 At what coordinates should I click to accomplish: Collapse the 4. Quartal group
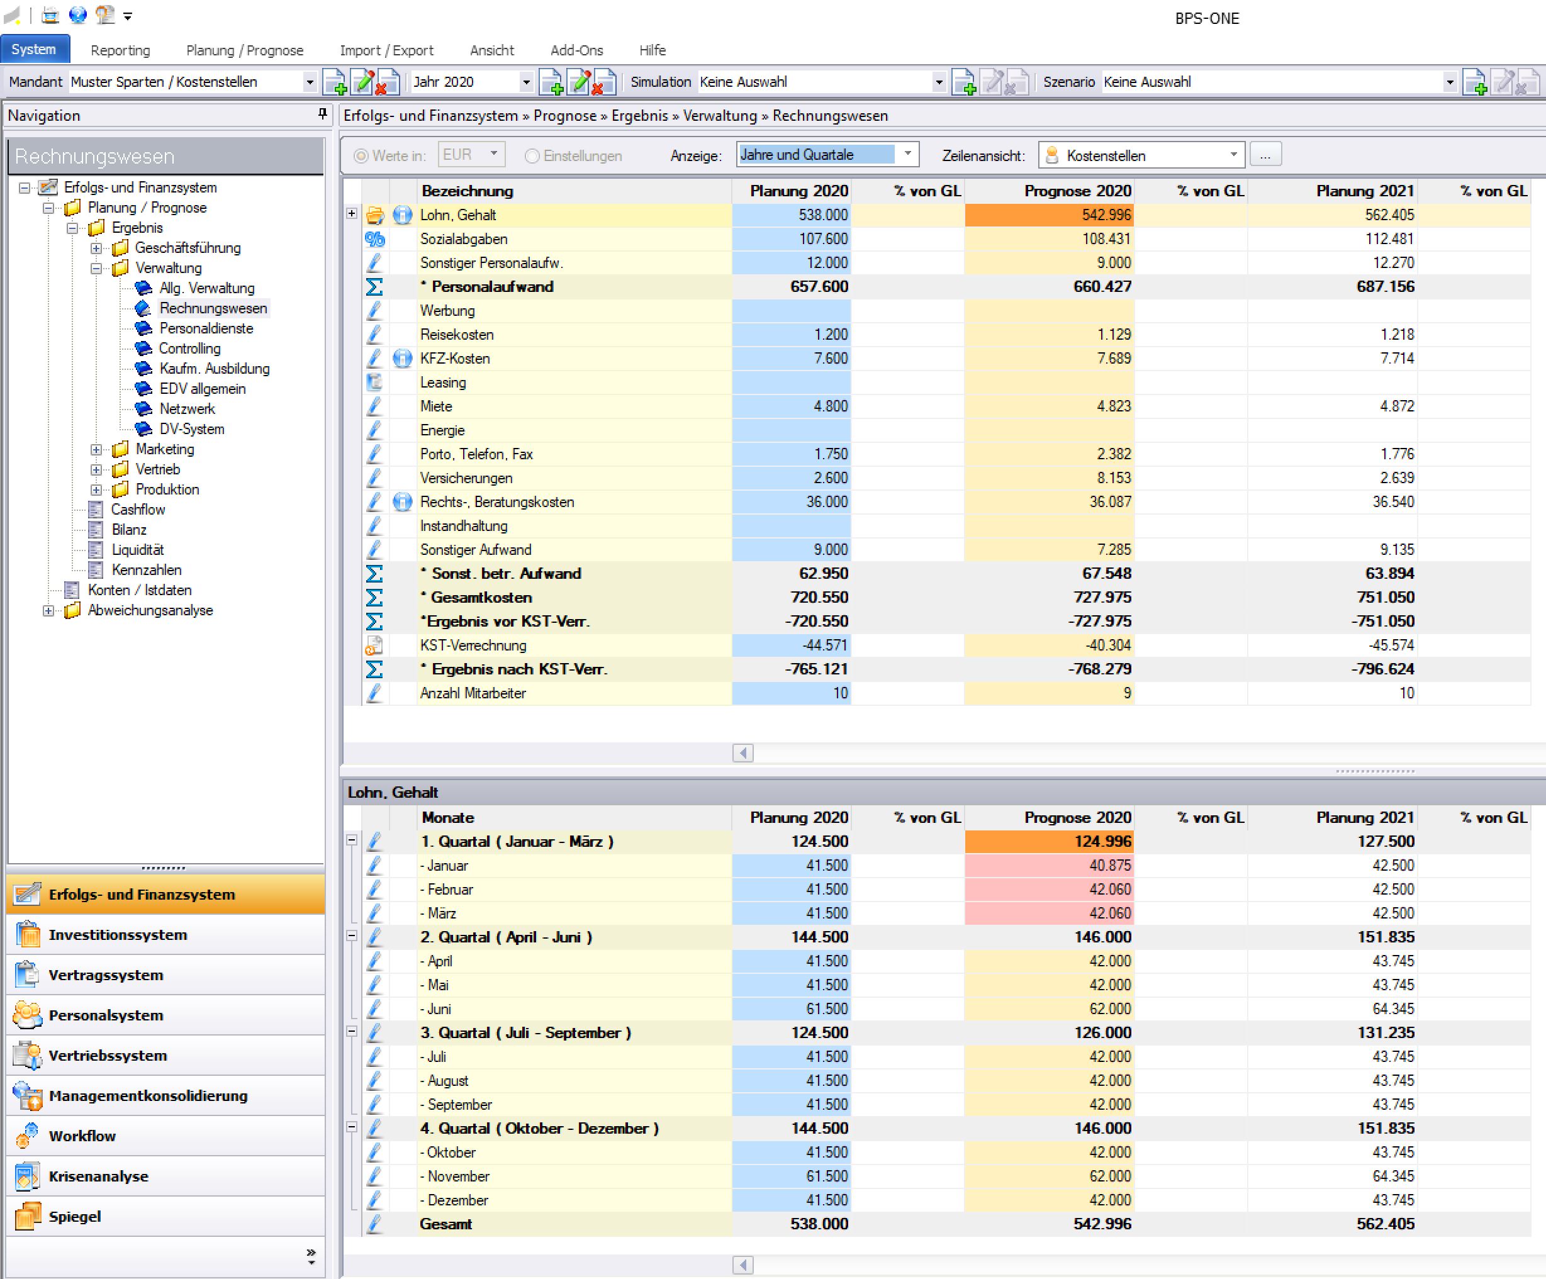pyautogui.click(x=352, y=1127)
